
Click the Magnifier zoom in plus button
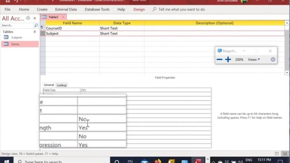click(x=228, y=59)
